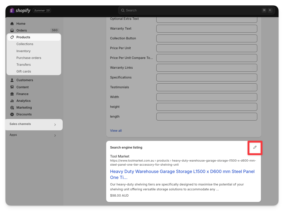Screen dimensions: 284x211
Task: Click the View all metafields link
Action: (116, 131)
